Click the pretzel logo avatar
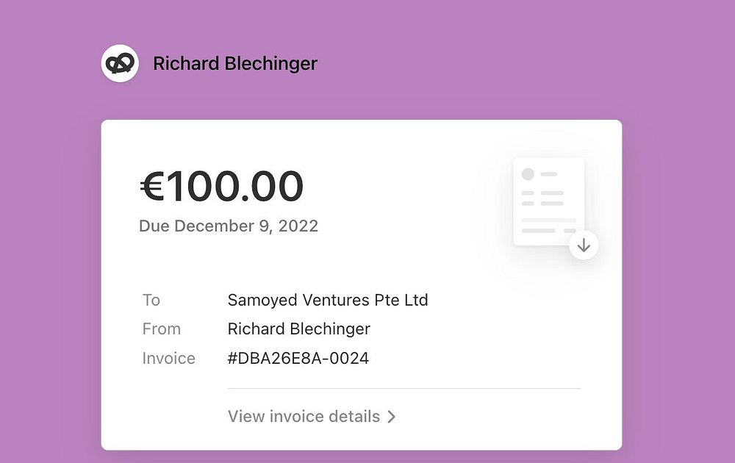The image size is (735, 463). click(x=120, y=64)
